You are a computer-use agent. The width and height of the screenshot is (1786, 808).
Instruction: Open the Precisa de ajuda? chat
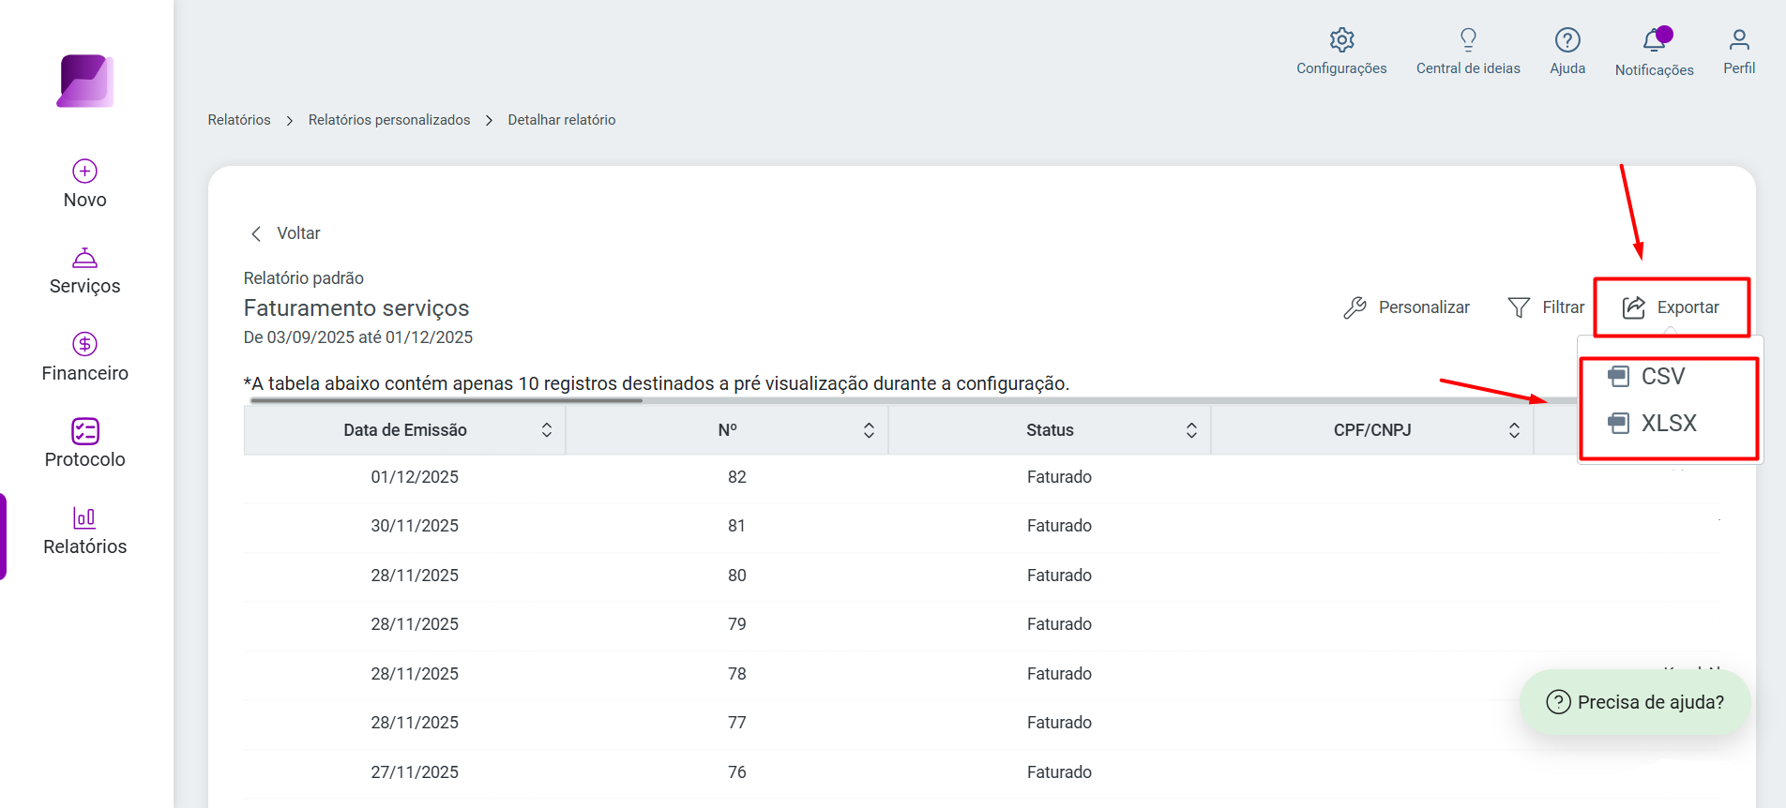click(1635, 702)
